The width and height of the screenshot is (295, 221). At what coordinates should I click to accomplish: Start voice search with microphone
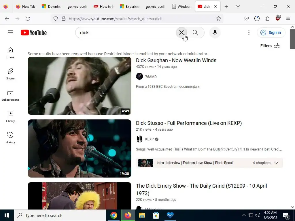(x=215, y=33)
